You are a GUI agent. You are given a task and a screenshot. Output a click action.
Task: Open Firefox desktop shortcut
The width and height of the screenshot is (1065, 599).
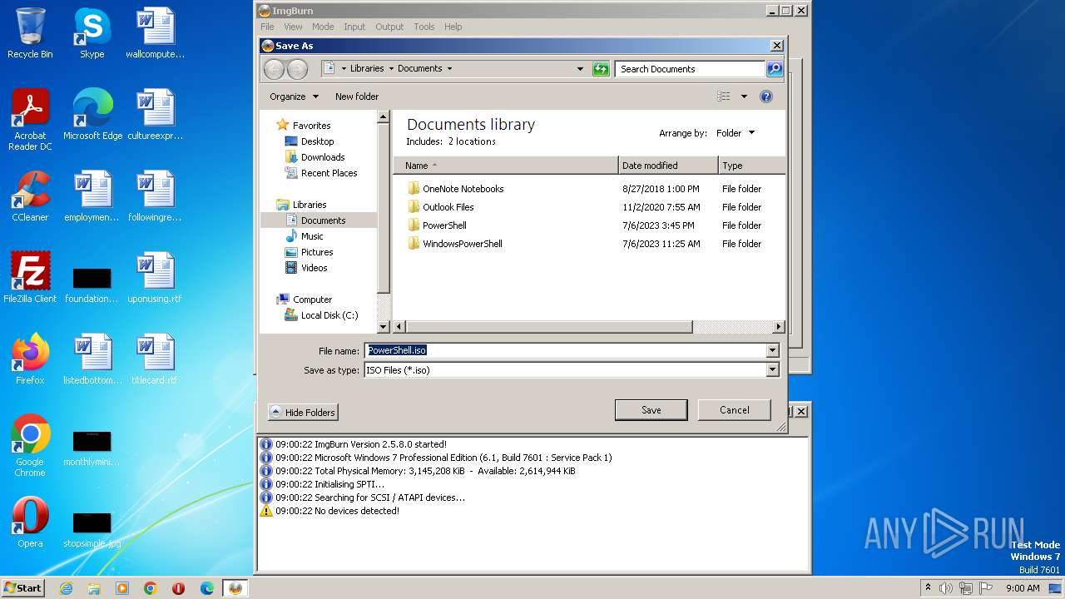click(x=30, y=359)
